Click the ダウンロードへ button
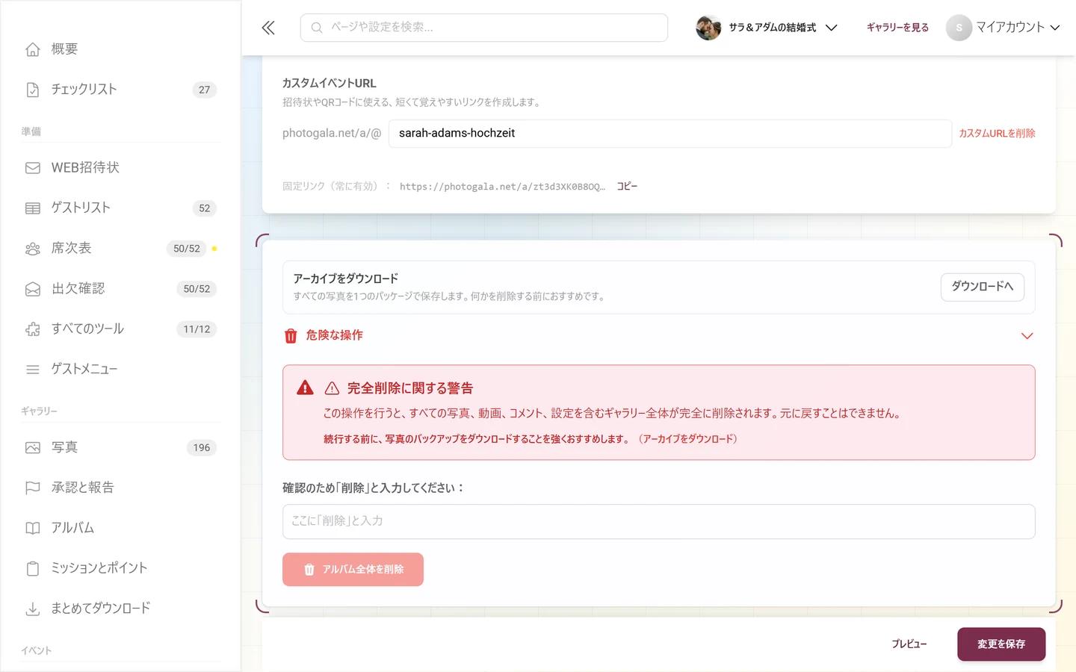Screen dimensions: 1076x672 tap(983, 287)
